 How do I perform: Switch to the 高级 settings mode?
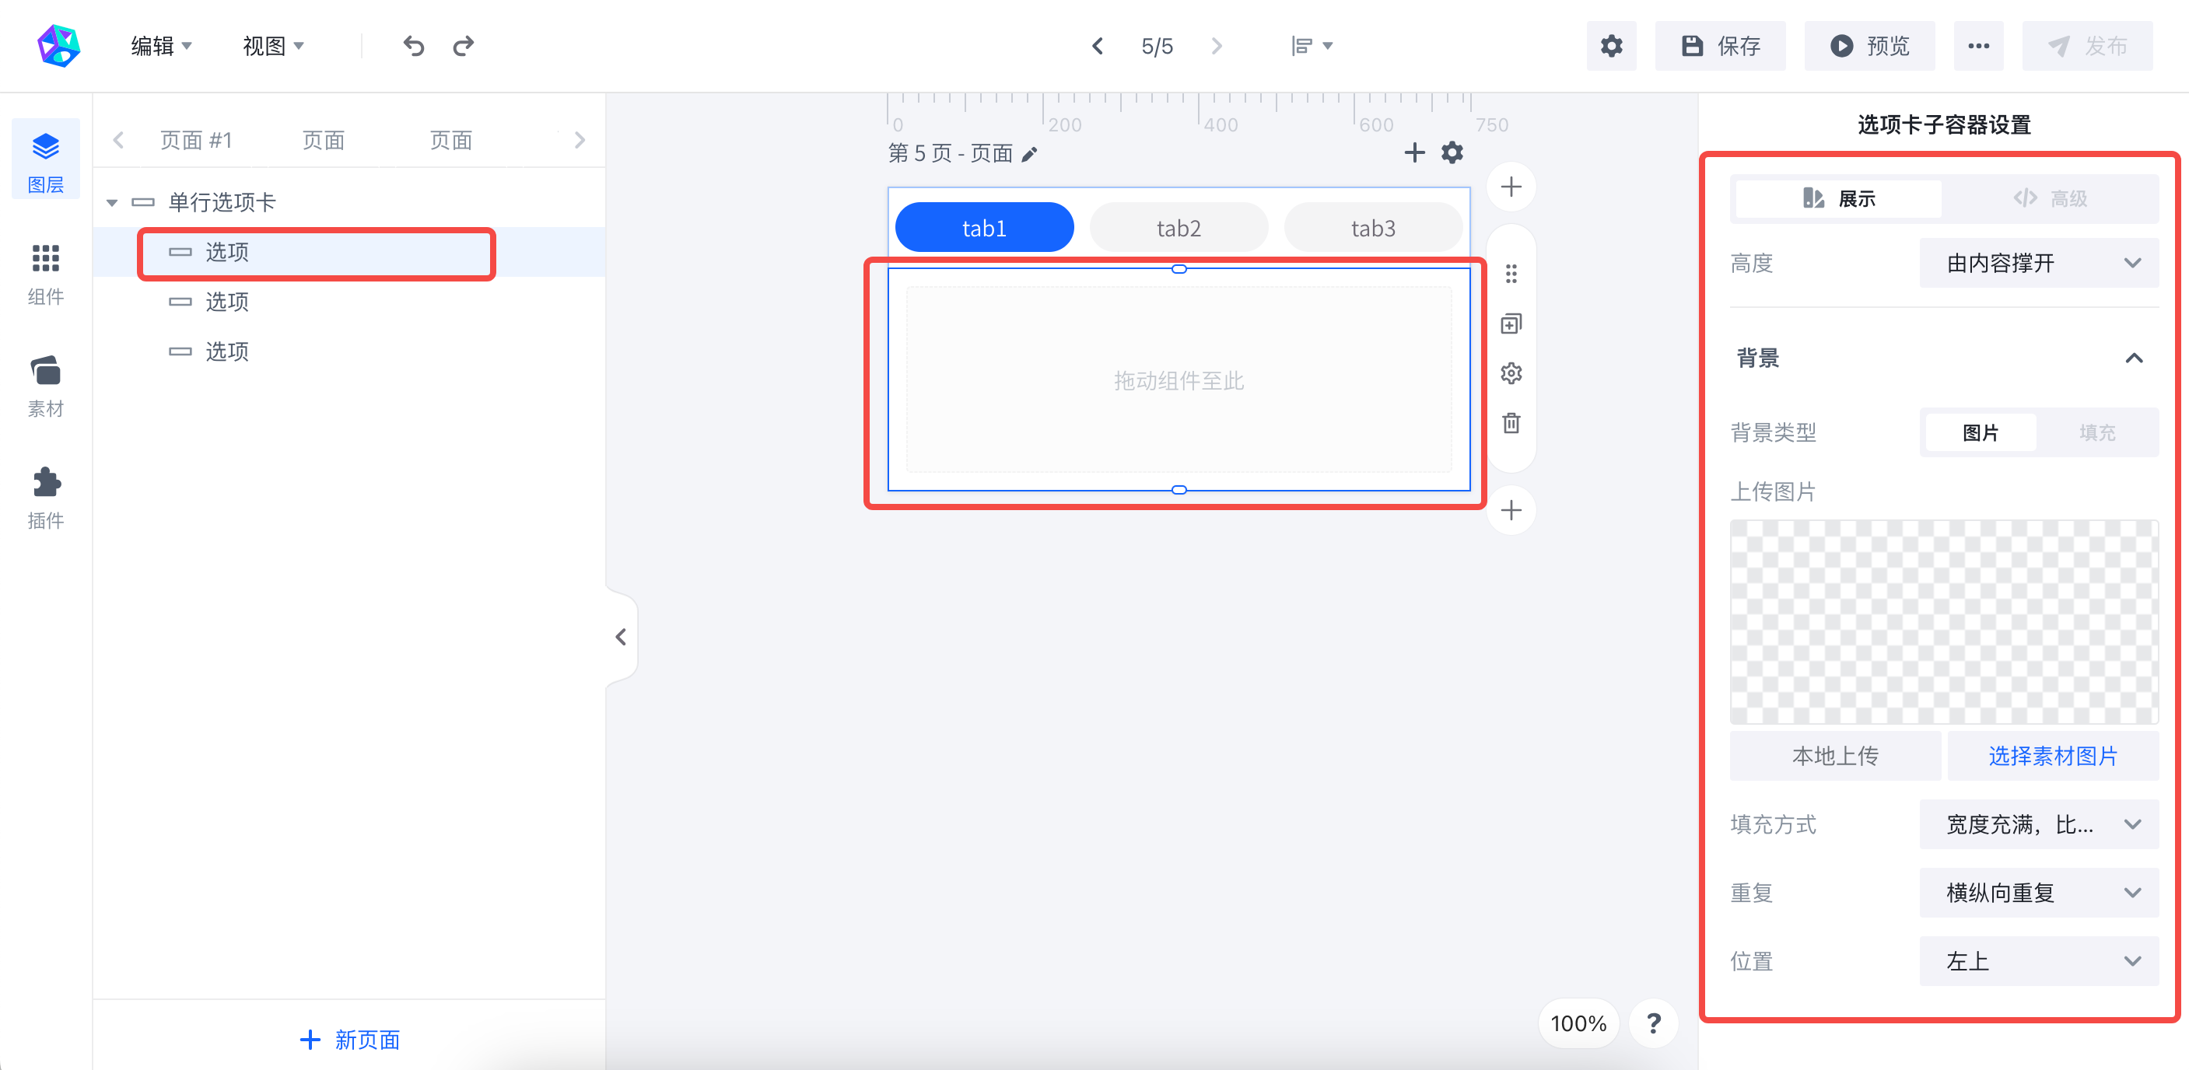tap(2050, 199)
